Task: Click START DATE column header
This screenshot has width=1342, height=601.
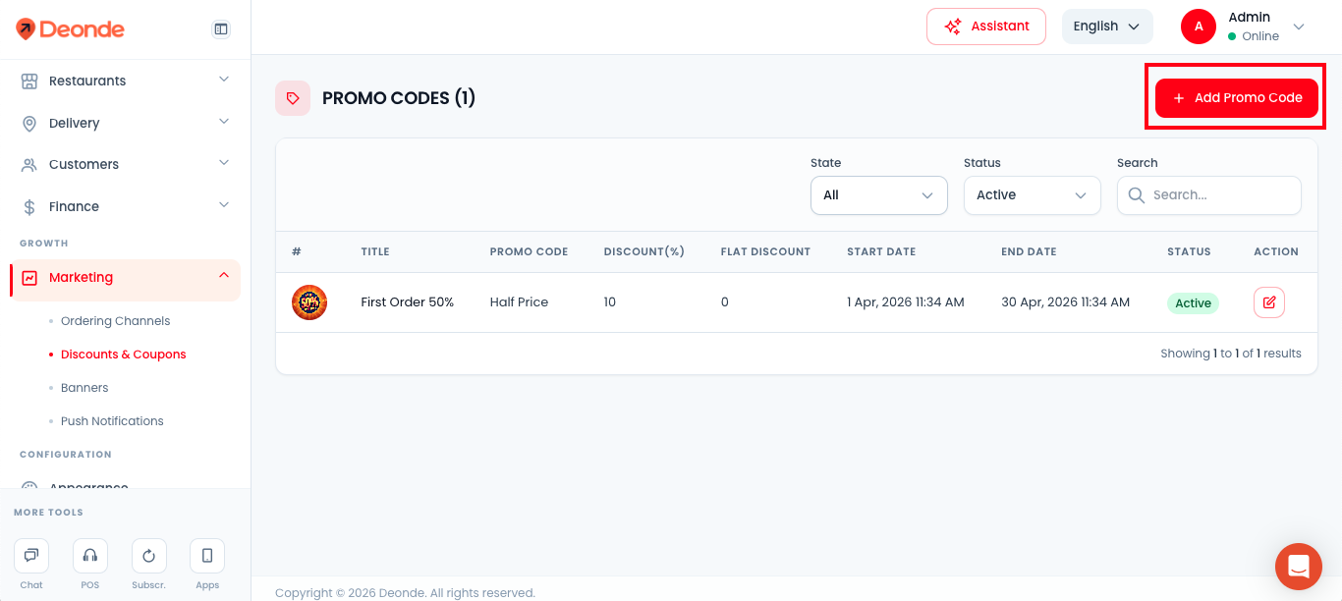Action: (881, 252)
